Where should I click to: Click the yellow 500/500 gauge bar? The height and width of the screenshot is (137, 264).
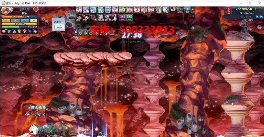[x=19, y=24]
